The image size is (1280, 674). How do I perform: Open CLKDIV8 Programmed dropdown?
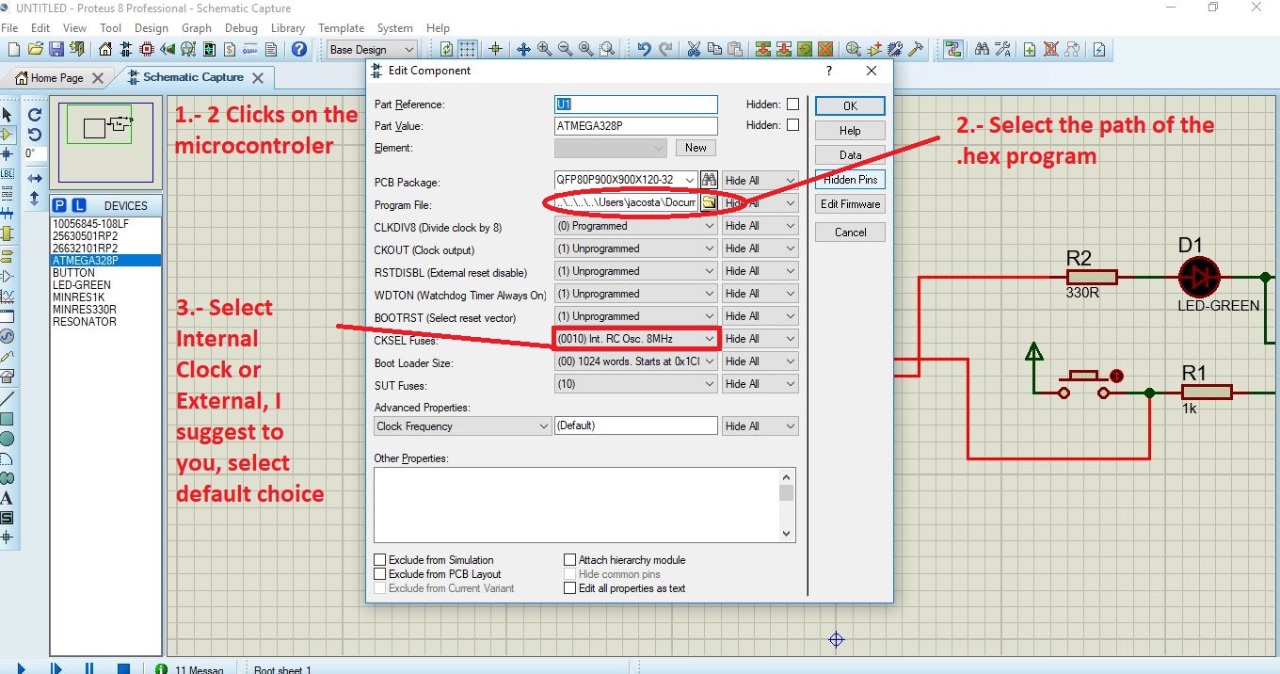pos(636,226)
